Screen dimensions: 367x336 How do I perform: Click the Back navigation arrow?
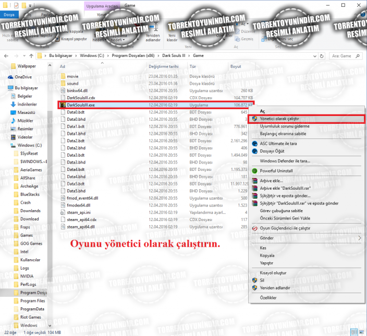point(6,56)
